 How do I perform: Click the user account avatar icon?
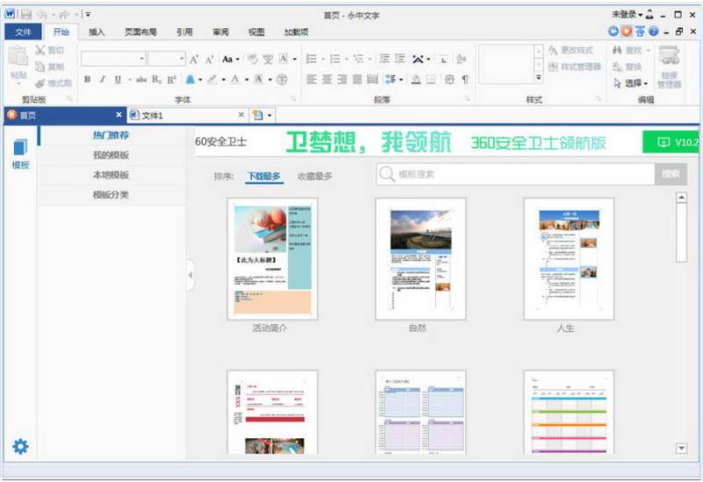[x=649, y=15]
